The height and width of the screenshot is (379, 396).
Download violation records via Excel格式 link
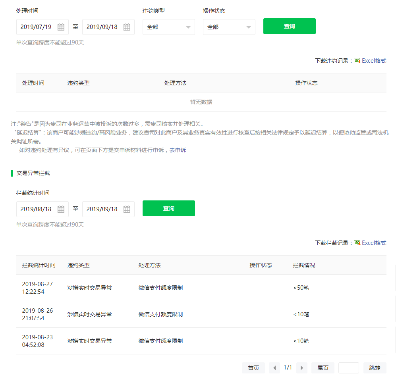pos(374,61)
